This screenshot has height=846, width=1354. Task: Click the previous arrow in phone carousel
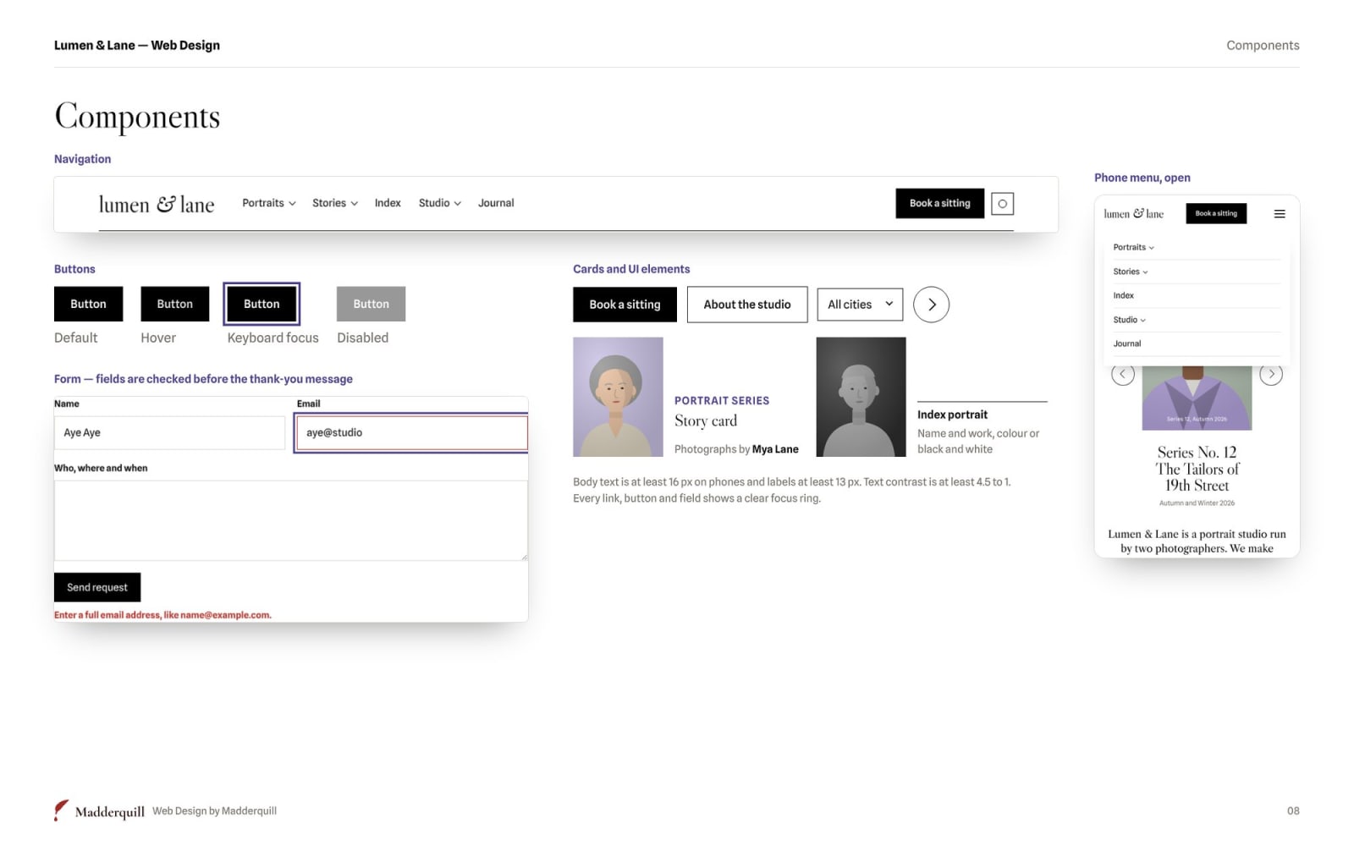[x=1123, y=374]
